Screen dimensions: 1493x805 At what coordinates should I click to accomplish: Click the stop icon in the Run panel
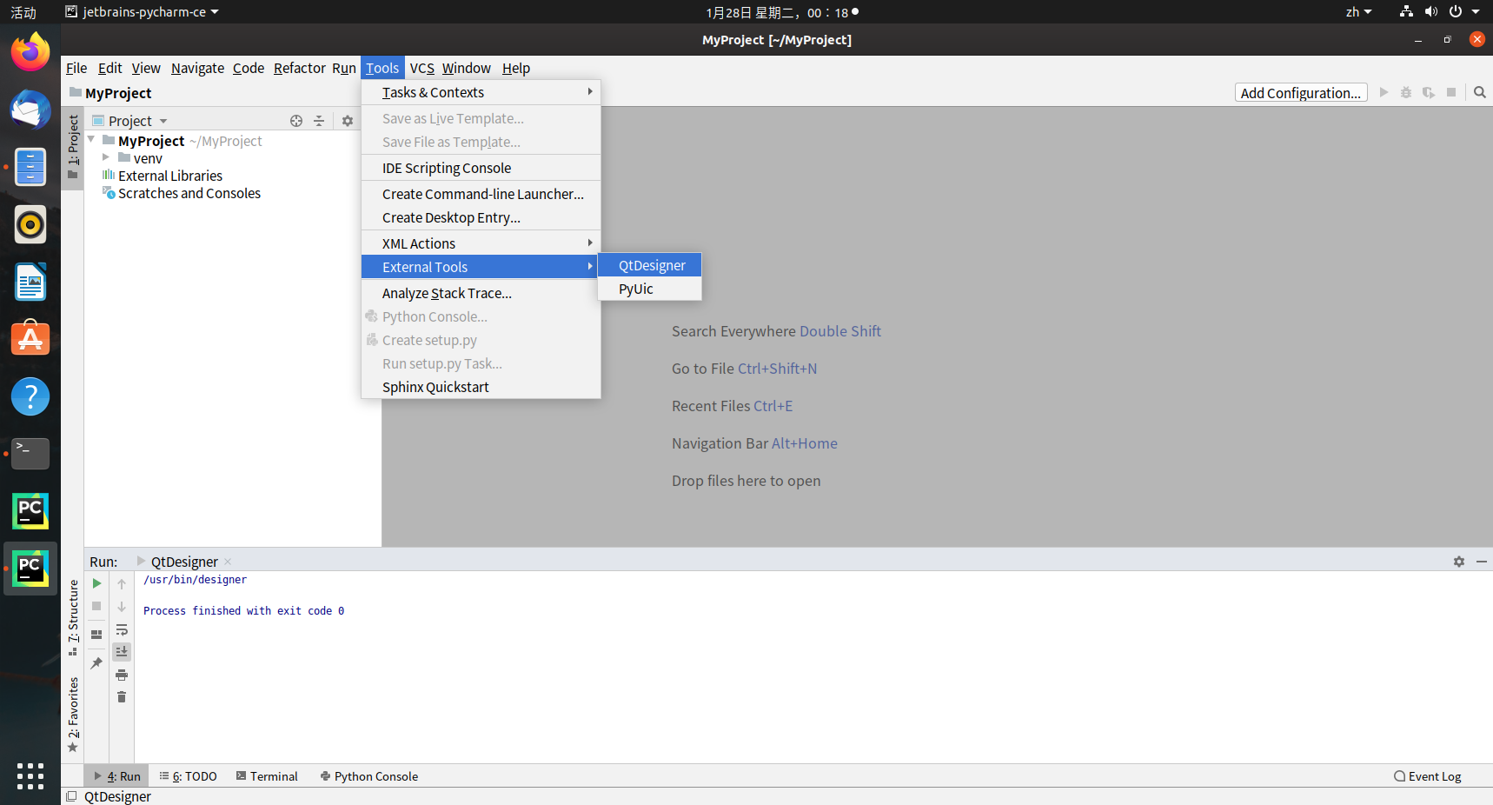(x=97, y=606)
